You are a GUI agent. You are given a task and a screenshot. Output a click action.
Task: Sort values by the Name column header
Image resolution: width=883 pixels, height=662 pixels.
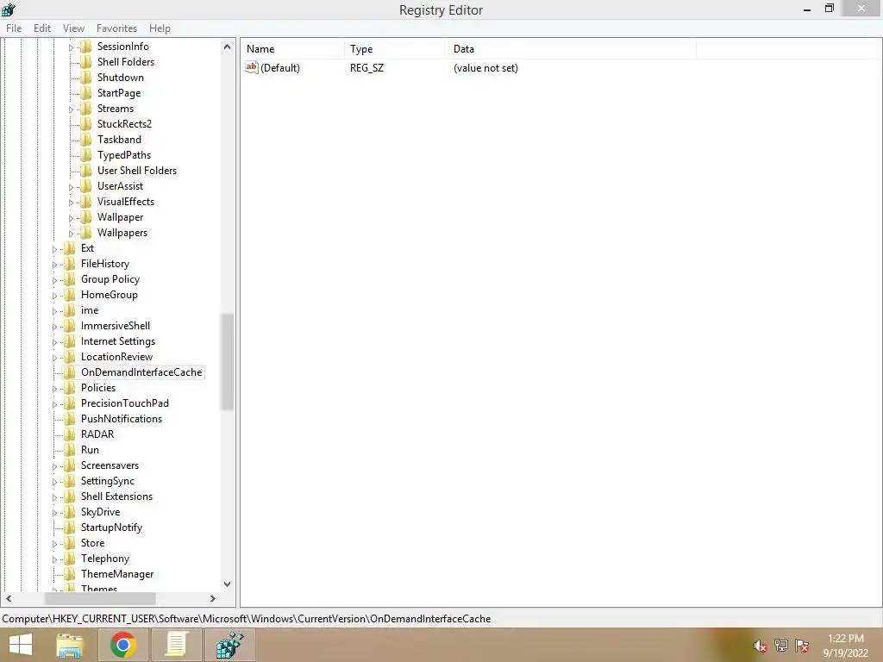click(x=293, y=49)
